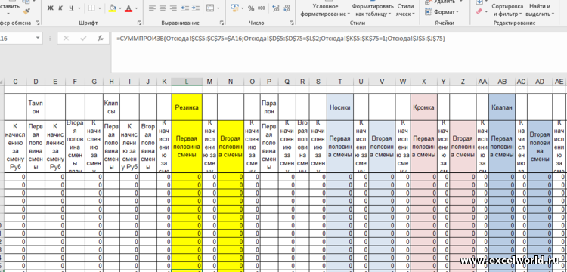The width and height of the screenshot is (567, 272).
Task: Decrease decimal places
Action: [286, 8]
